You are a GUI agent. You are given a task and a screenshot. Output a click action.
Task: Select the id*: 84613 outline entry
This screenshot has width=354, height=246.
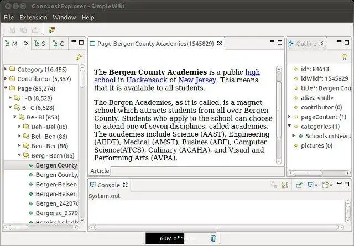tap(315, 69)
